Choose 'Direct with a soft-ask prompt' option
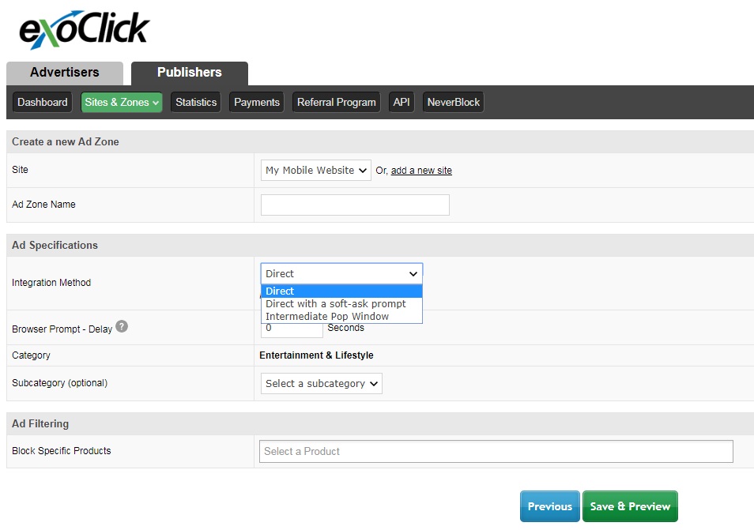Image resolution: width=754 pixels, height=530 pixels. 341,303
